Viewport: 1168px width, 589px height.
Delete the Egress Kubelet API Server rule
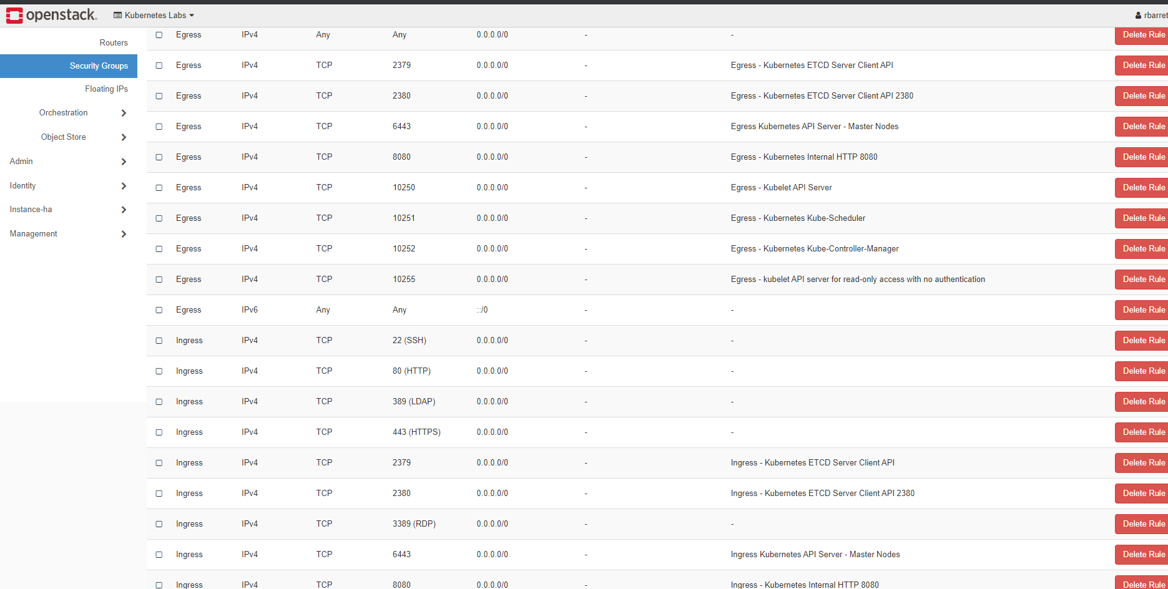pos(1144,187)
